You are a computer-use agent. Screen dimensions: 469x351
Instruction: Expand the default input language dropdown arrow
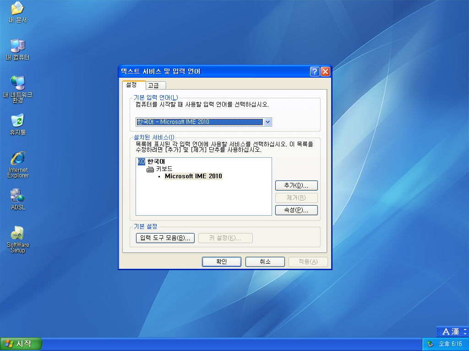pyautogui.click(x=267, y=122)
